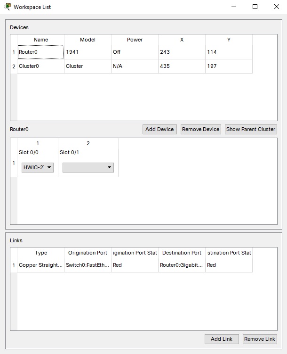This screenshot has height=354, width=287.
Task: Click Show Parent Cluster button
Action: pyautogui.click(x=251, y=129)
